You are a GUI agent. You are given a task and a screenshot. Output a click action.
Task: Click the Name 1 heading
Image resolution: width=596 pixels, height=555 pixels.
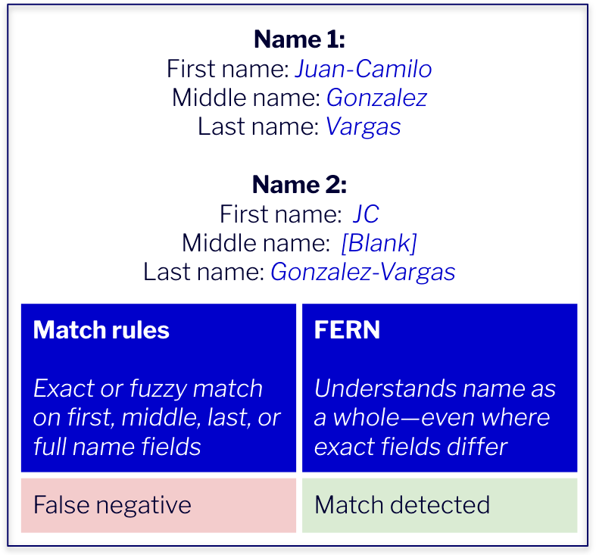(x=299, y=39)
